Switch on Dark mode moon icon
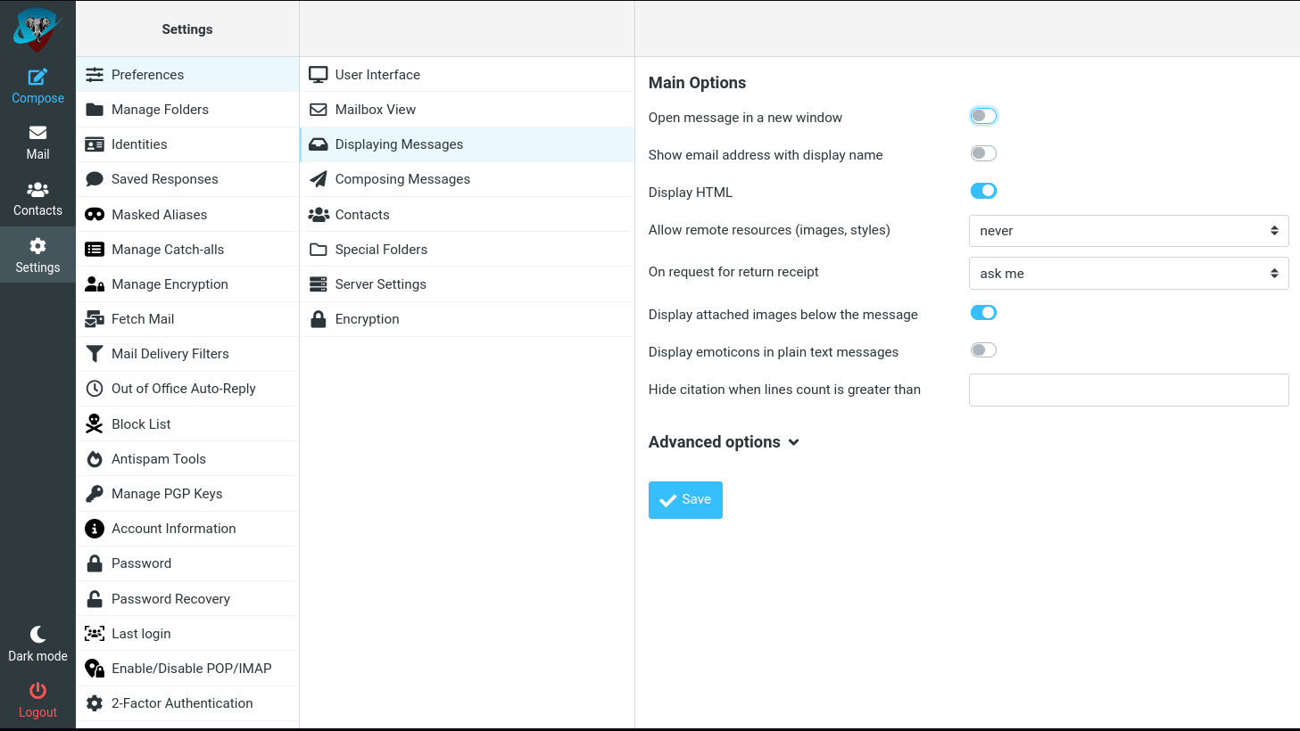Viewport: 1300px width, 731px height. pos(37,634)
